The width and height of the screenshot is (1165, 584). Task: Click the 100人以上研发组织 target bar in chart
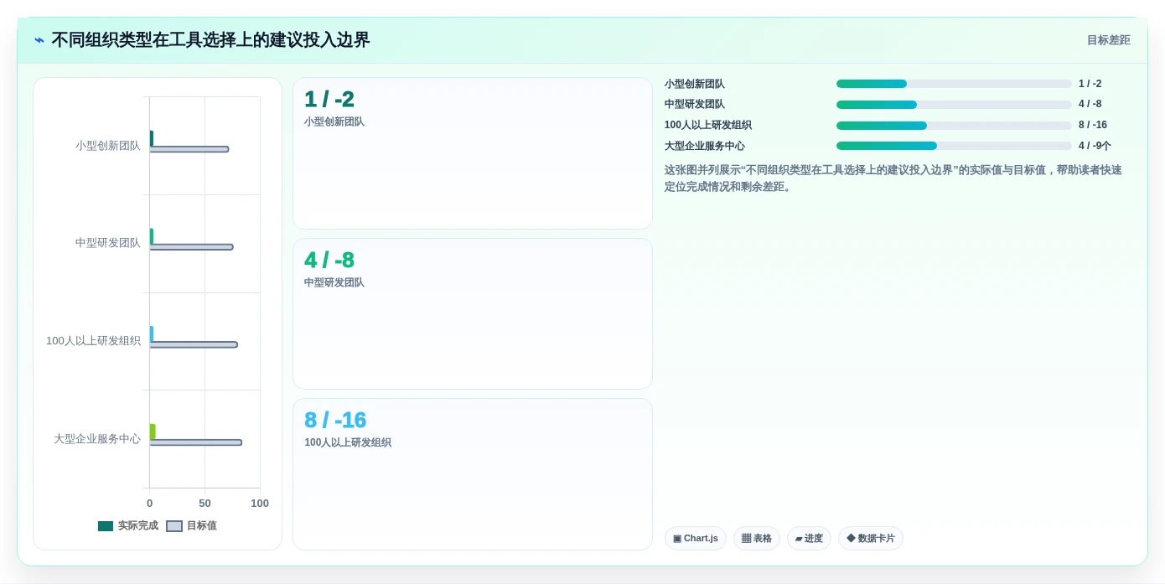coord(194,344)
